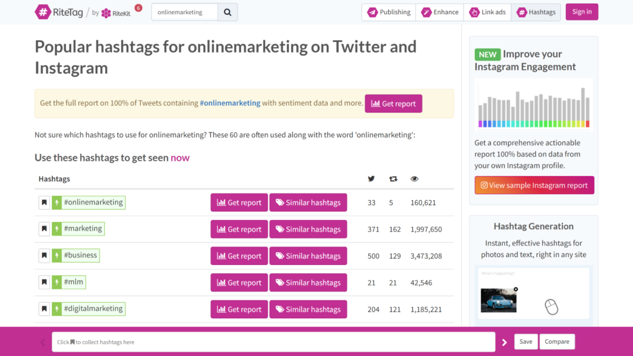The image size is (633, 356).
Task: Bookmark the #business hashtag
Action: (x=45, y=255)
